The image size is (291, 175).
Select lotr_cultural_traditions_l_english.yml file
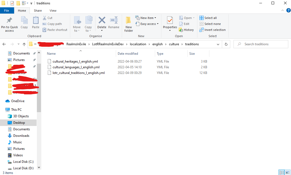(78, 73)
